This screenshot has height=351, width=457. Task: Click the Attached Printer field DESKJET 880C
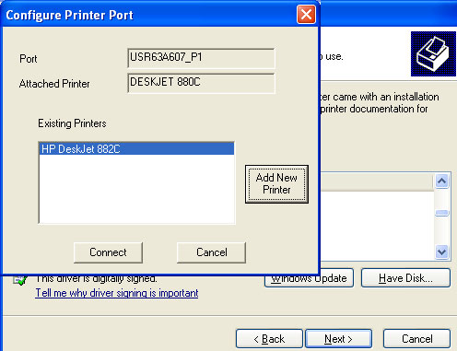pos(201,83)
